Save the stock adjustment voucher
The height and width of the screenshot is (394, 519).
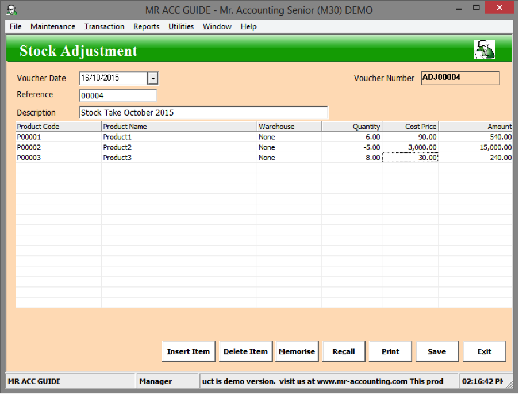[x=437, y=351]
